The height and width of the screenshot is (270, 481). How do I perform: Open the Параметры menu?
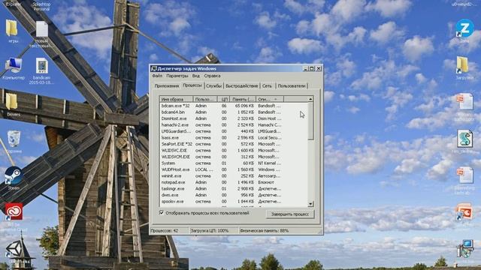tap(177, 76)
